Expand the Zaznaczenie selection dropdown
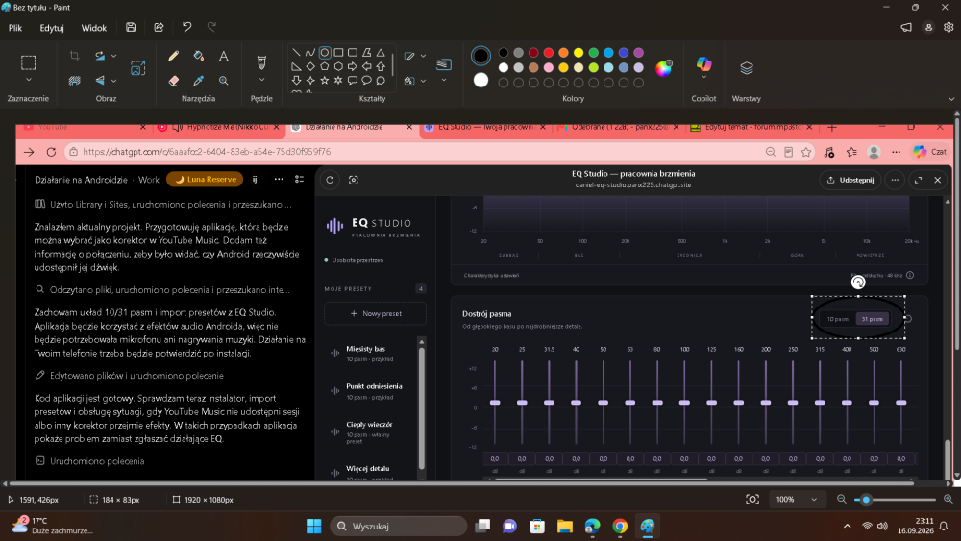Screen dimensions: 961x541 [28, 81]
